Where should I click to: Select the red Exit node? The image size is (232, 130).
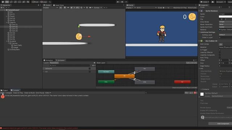182,82
